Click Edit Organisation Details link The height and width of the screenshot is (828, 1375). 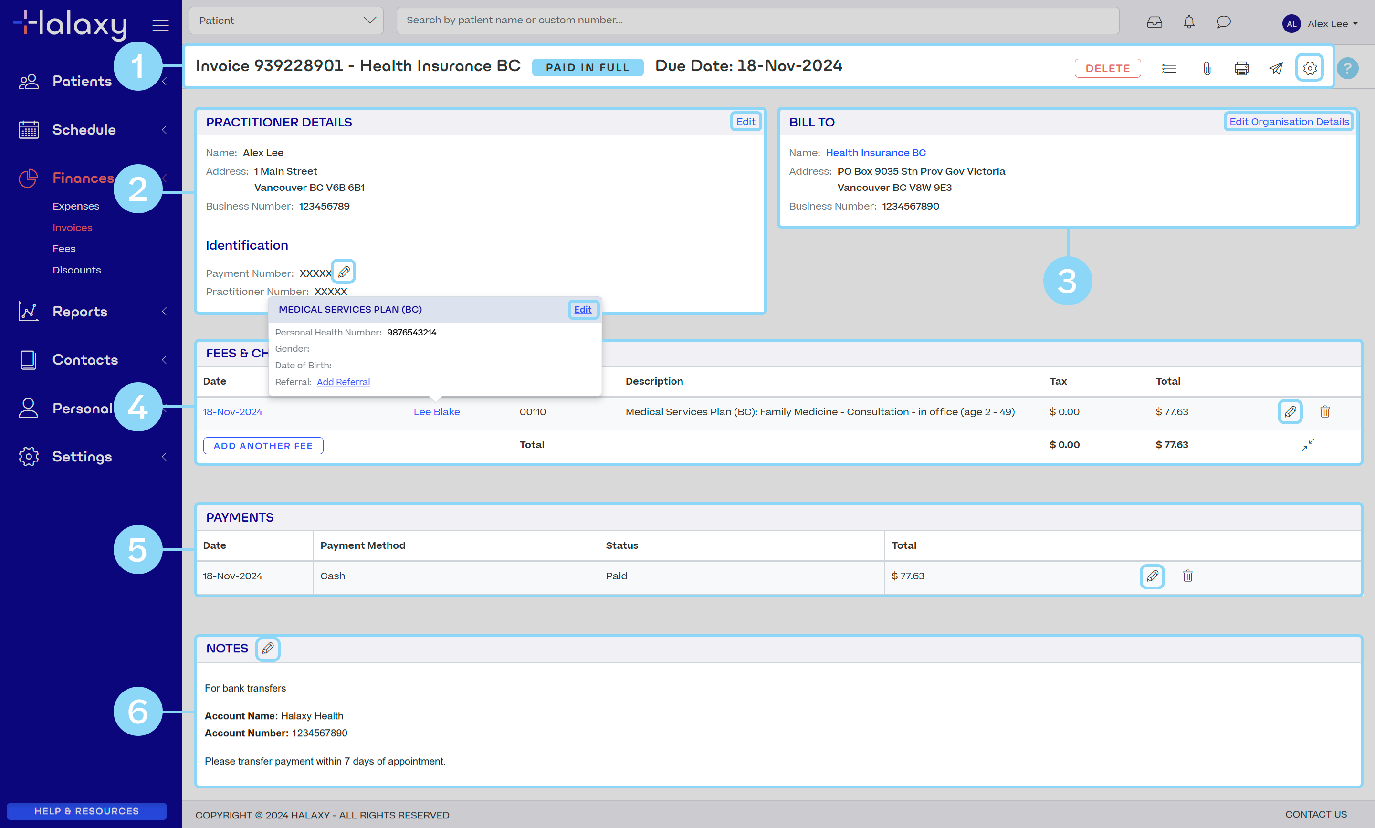[x=1289, y=122]
